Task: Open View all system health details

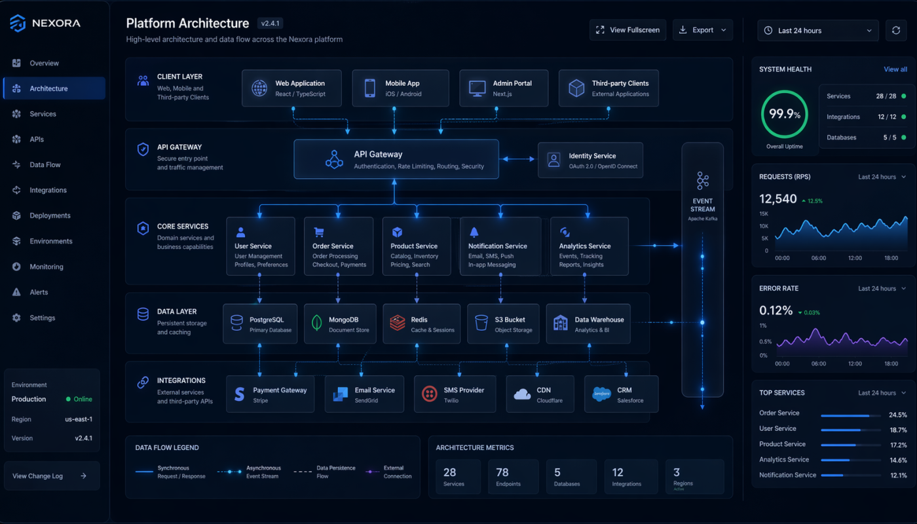Action: click(895, 69)
